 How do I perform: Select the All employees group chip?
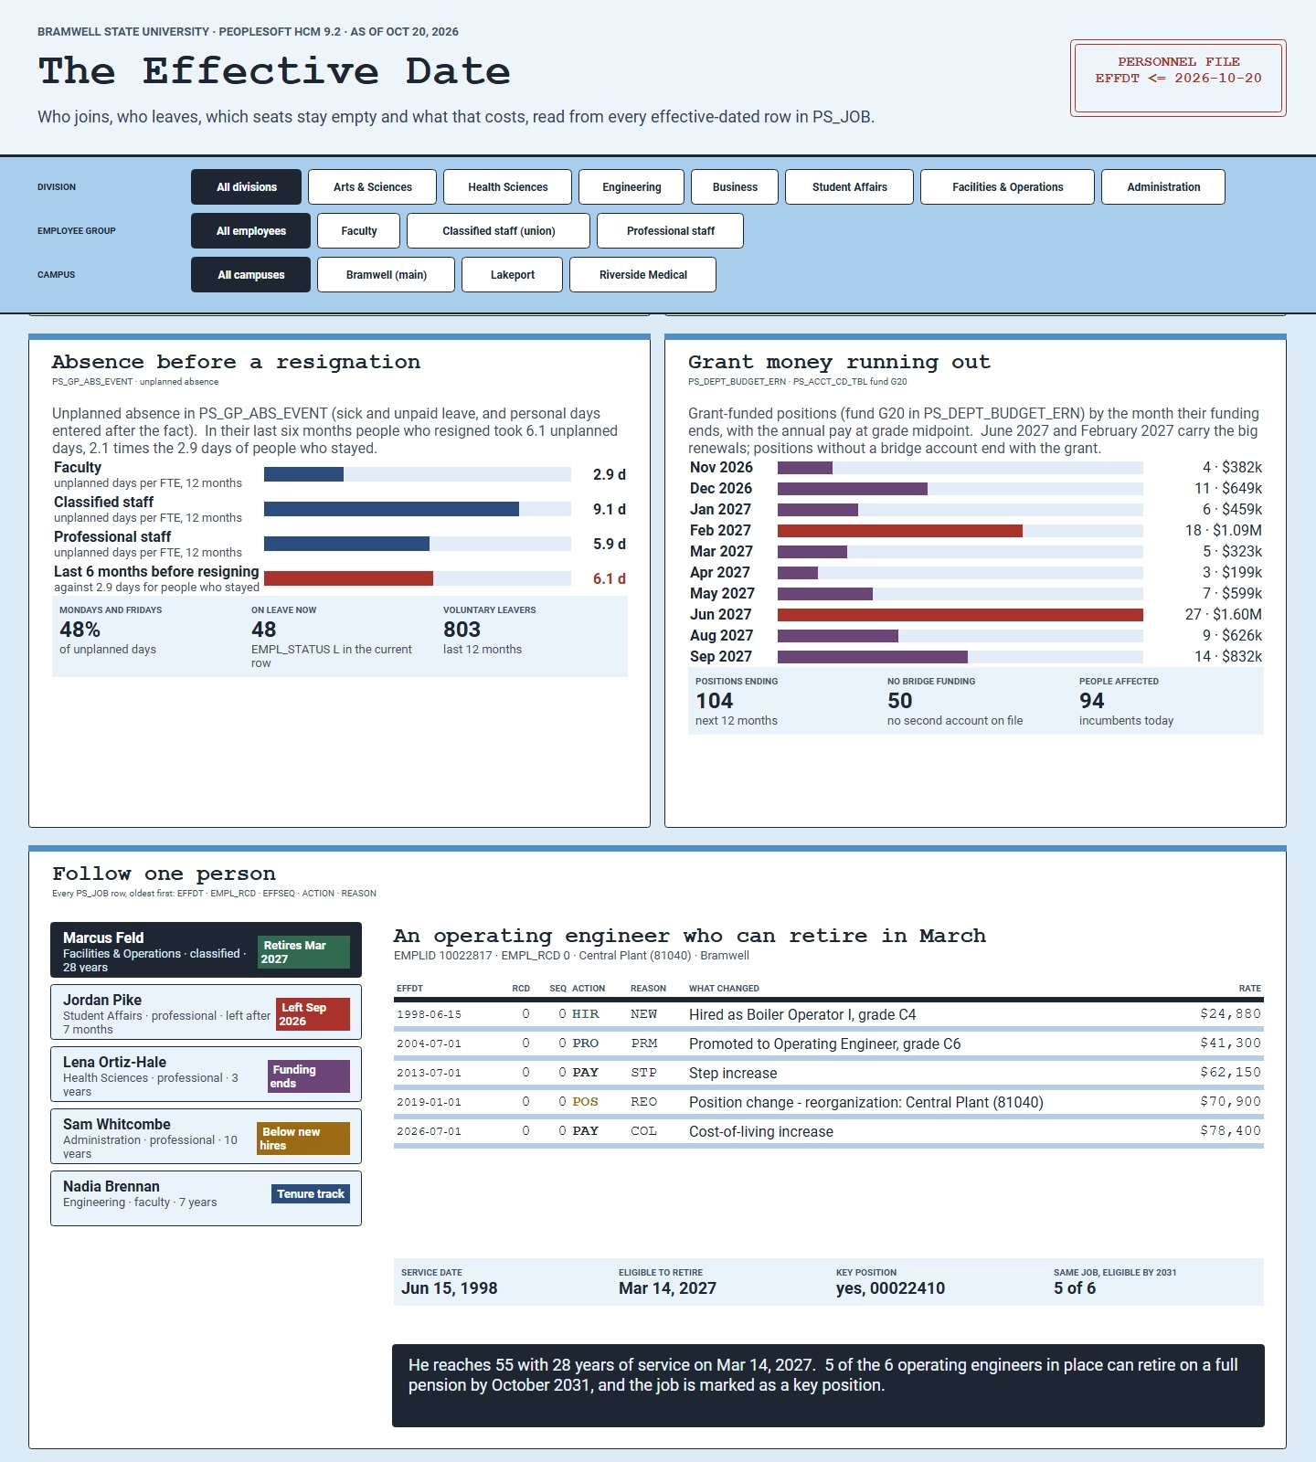(x=250, y=231)
